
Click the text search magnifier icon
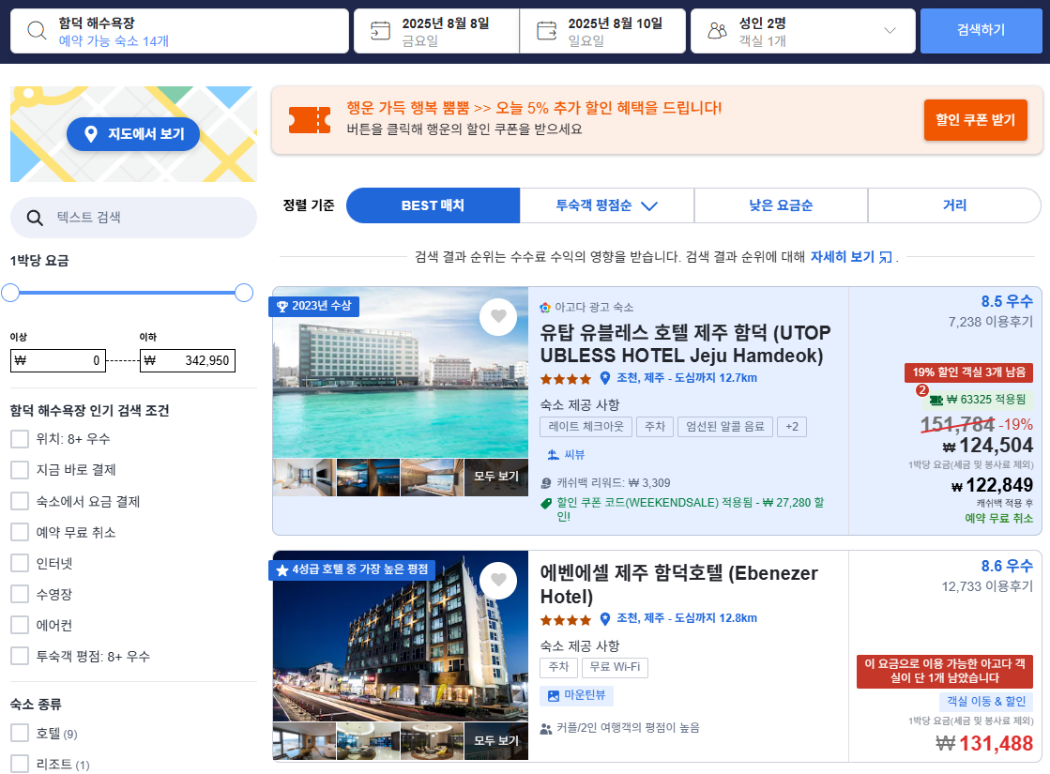click(x=35, y=218)
